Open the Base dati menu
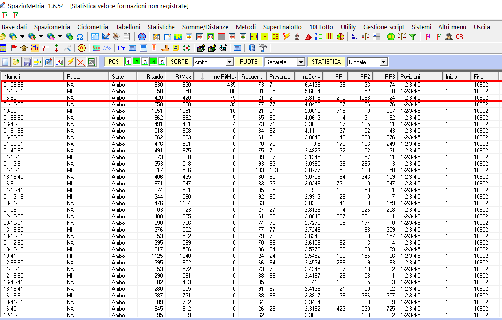The width and height of the screenshot is (502, 320). (x=15, y=27)
